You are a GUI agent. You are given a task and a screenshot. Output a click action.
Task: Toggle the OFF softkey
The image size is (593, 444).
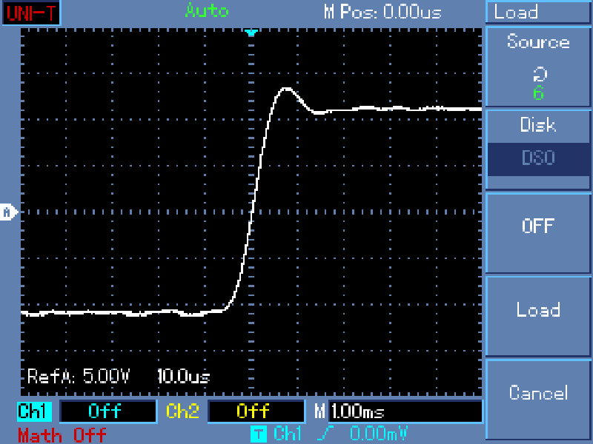[538, 233]
